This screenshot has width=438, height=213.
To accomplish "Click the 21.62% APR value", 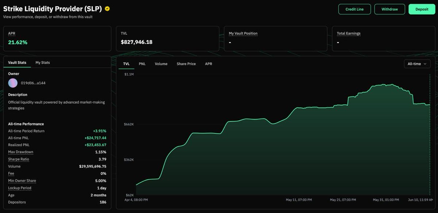I will click(18, 42).
